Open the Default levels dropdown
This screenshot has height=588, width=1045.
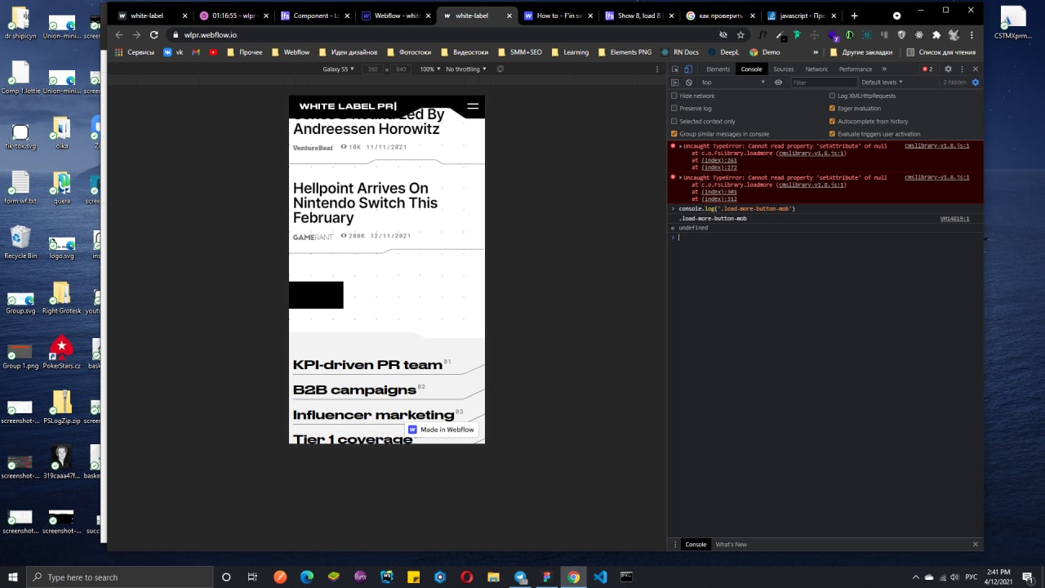pos(883,82)
